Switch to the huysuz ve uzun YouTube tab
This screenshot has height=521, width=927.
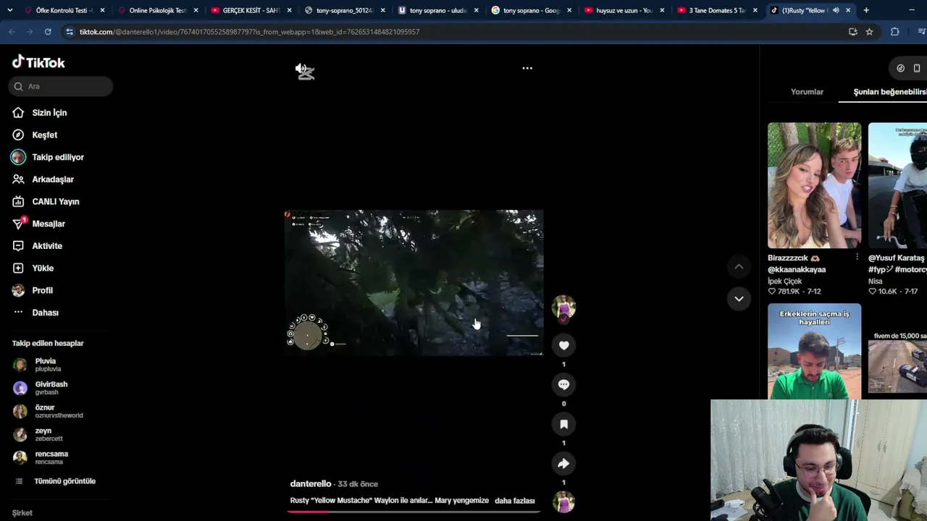(x=623, y=10)
